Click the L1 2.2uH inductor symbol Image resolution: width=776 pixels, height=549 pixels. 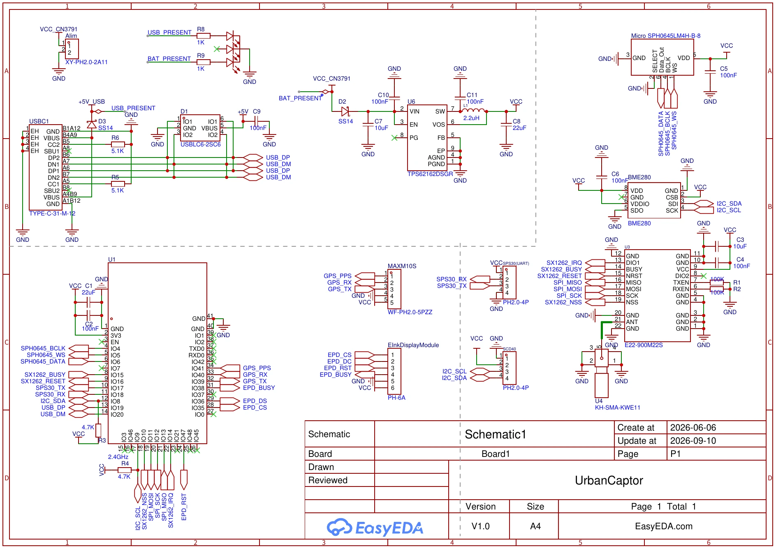click(x=474, y=110)
